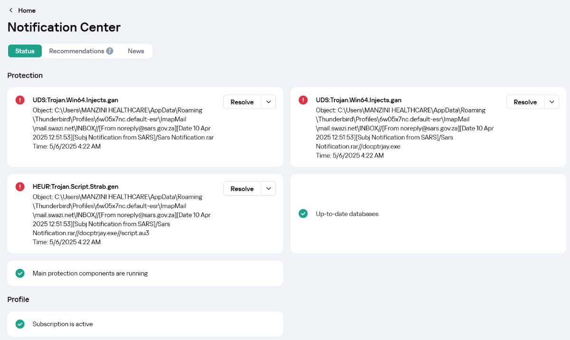Click the back arrow next to Home

[x=11, y=10]
